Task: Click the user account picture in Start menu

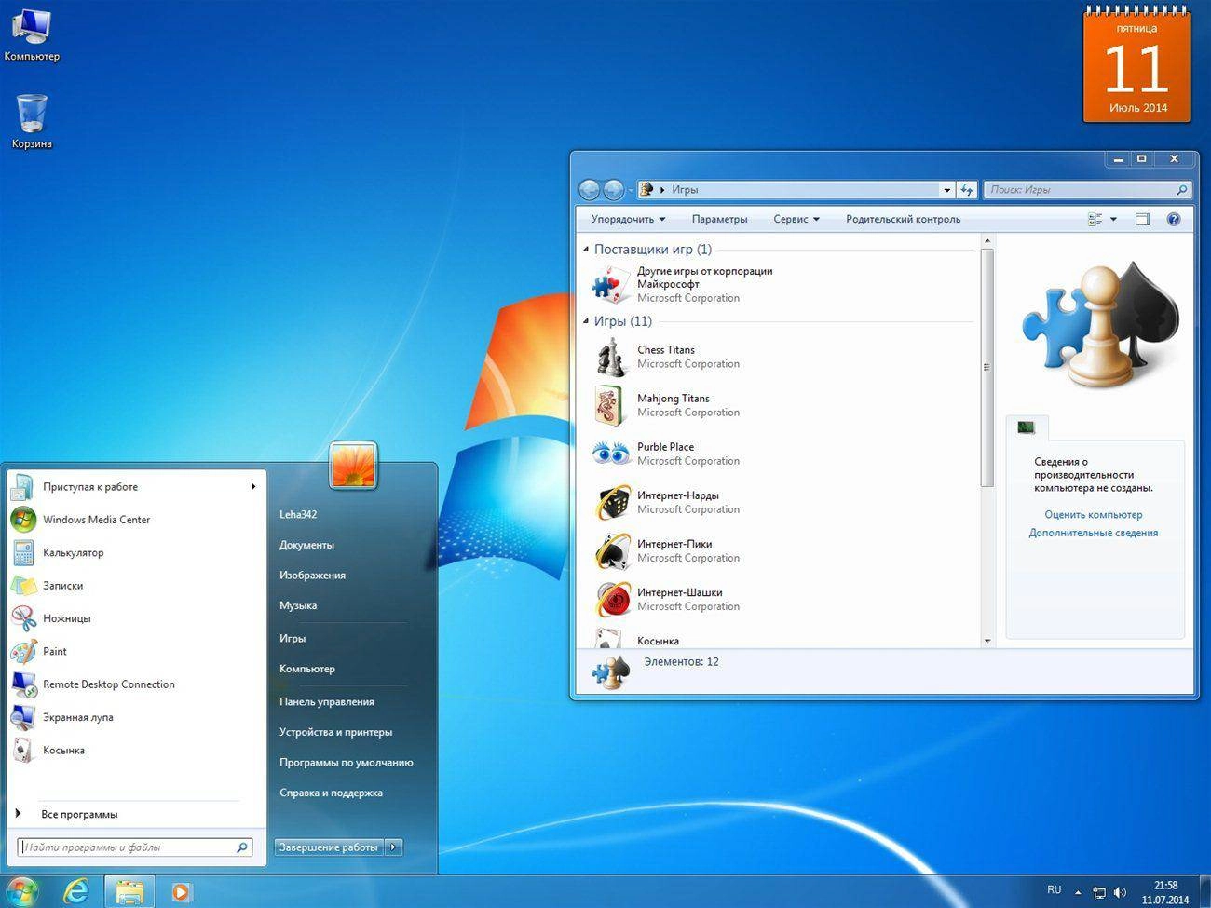Action: pos(353,465)
